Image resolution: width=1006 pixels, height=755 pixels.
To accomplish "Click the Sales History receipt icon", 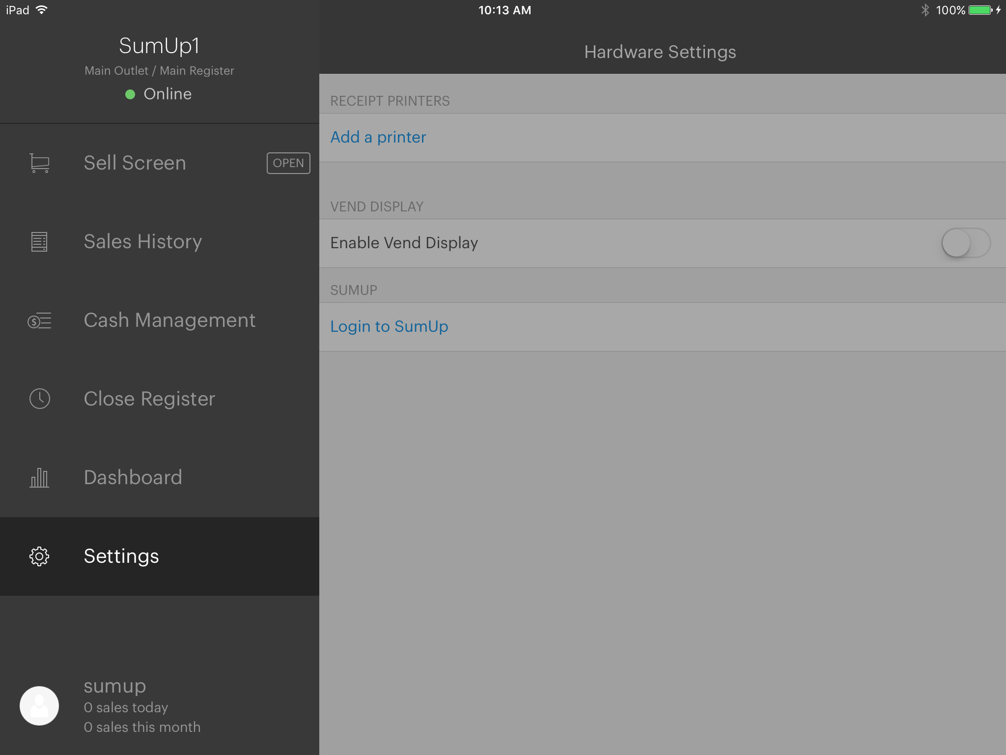I will [39, 242].
